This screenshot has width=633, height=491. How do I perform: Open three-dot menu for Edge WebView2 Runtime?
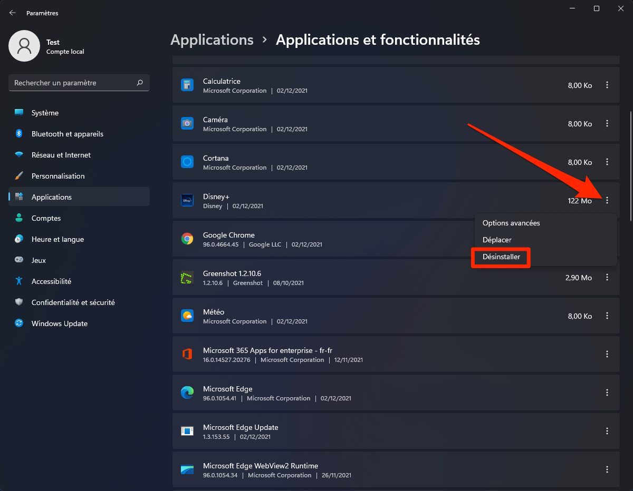pyautogui.click(x=607, y=469)
